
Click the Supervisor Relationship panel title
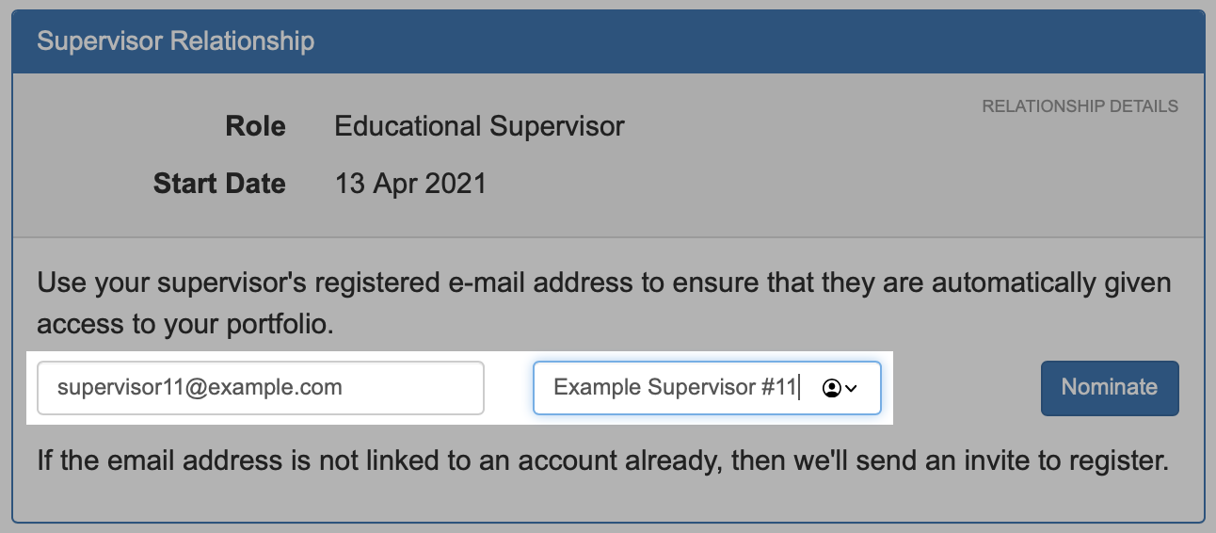[x=175, y=41]
